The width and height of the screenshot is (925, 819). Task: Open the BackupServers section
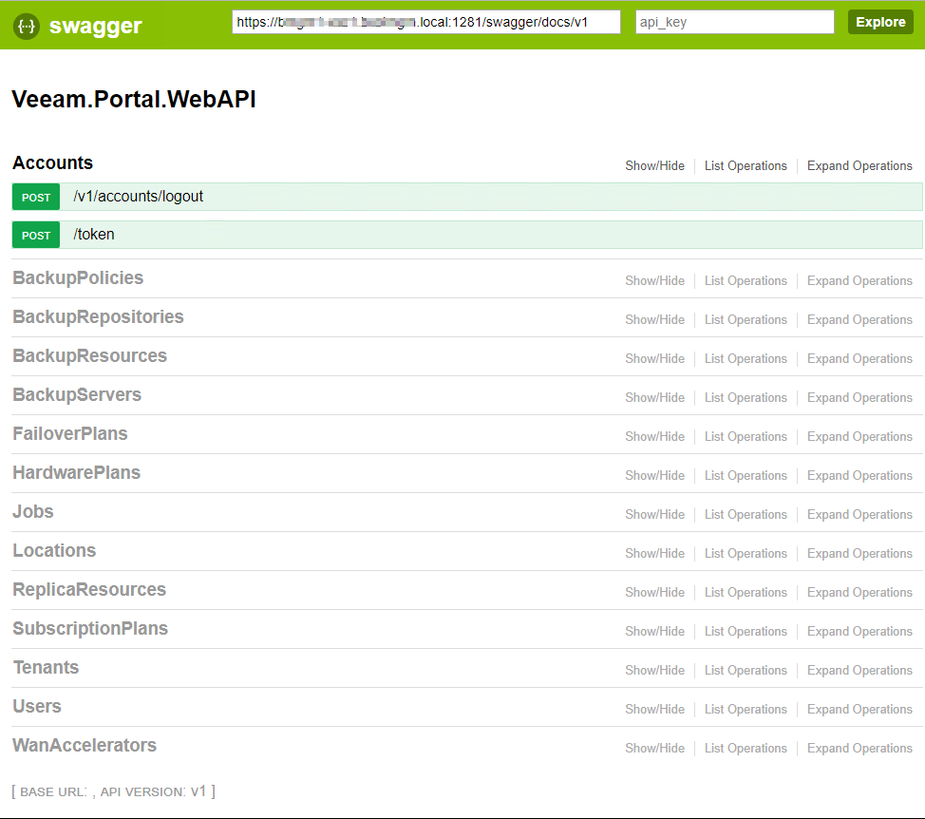click(x=77, y=394)
